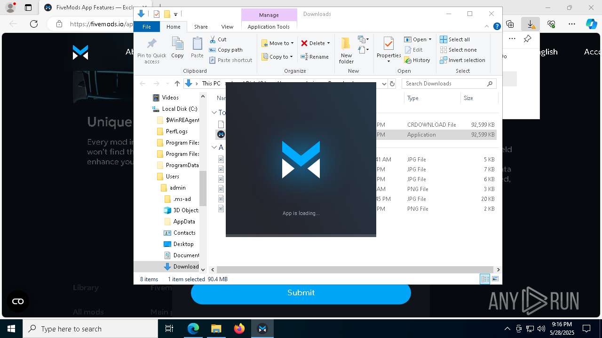Image resolution: width=602 pixels, height=338 pixels.
Task: Click Invert selection in the ribbon
Action: click(x=462, y=60)
